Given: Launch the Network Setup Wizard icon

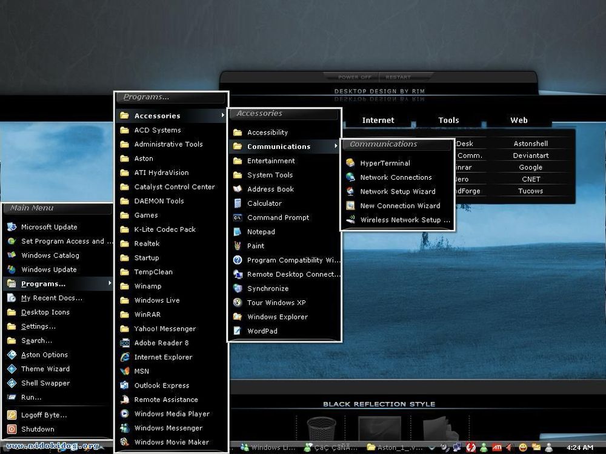Looking at the screenshot, I should tap(350, 191).
